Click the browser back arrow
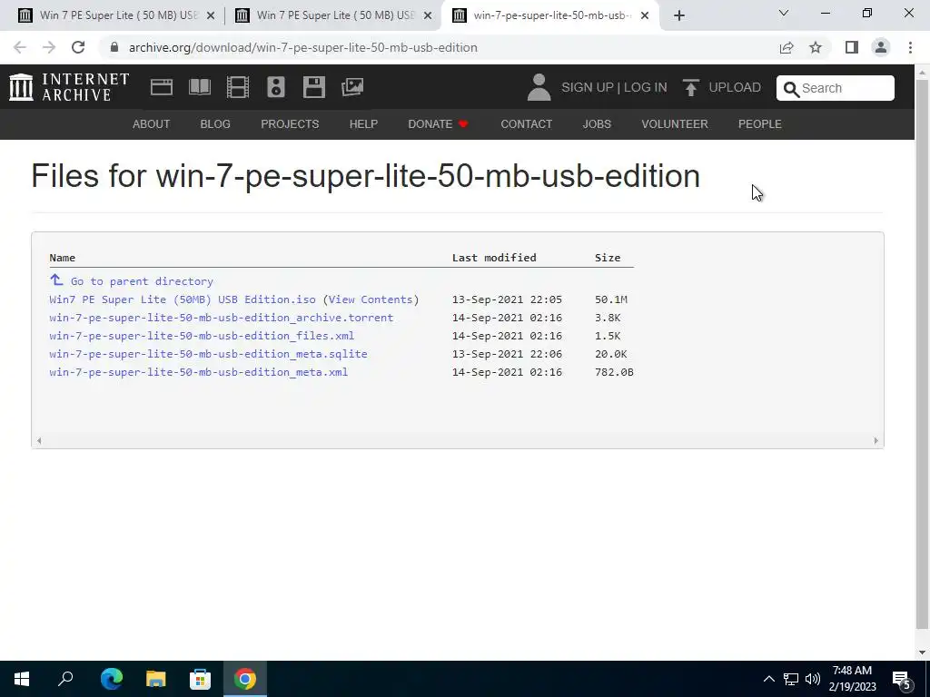This screenshot has width=930, height=697. [x=20, y=47]
